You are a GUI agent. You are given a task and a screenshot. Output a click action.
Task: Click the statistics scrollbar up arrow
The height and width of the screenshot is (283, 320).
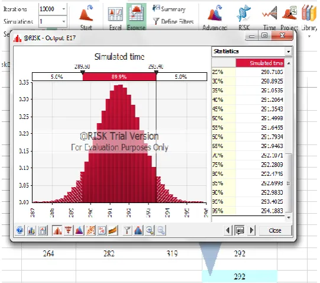(289, 63)
